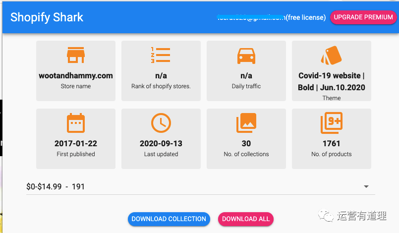This screenshot has height=233, width=399.
Task: Click the 9+ products count icon
Action: (331, 123)
